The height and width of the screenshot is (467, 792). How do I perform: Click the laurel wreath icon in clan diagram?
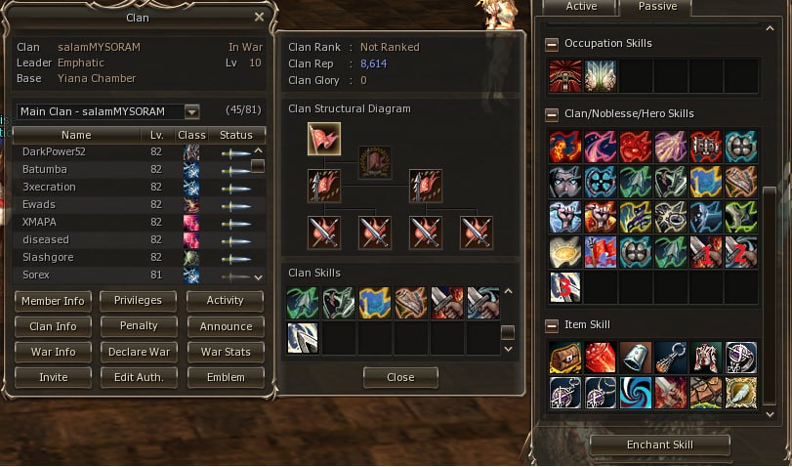pos(375,162)
